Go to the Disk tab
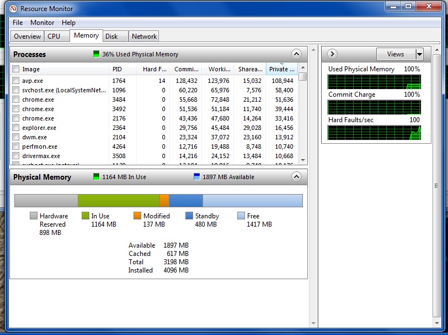Image resolution: width=448 pixels, height=335 pixels. (111, 36)
